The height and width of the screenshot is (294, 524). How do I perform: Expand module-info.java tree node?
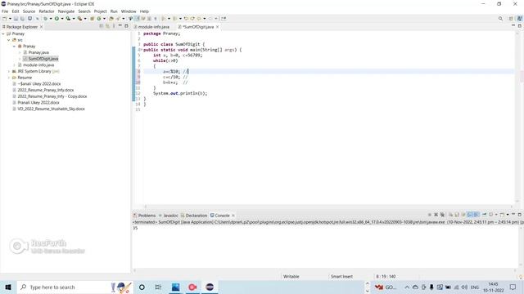tap(15, 65)
